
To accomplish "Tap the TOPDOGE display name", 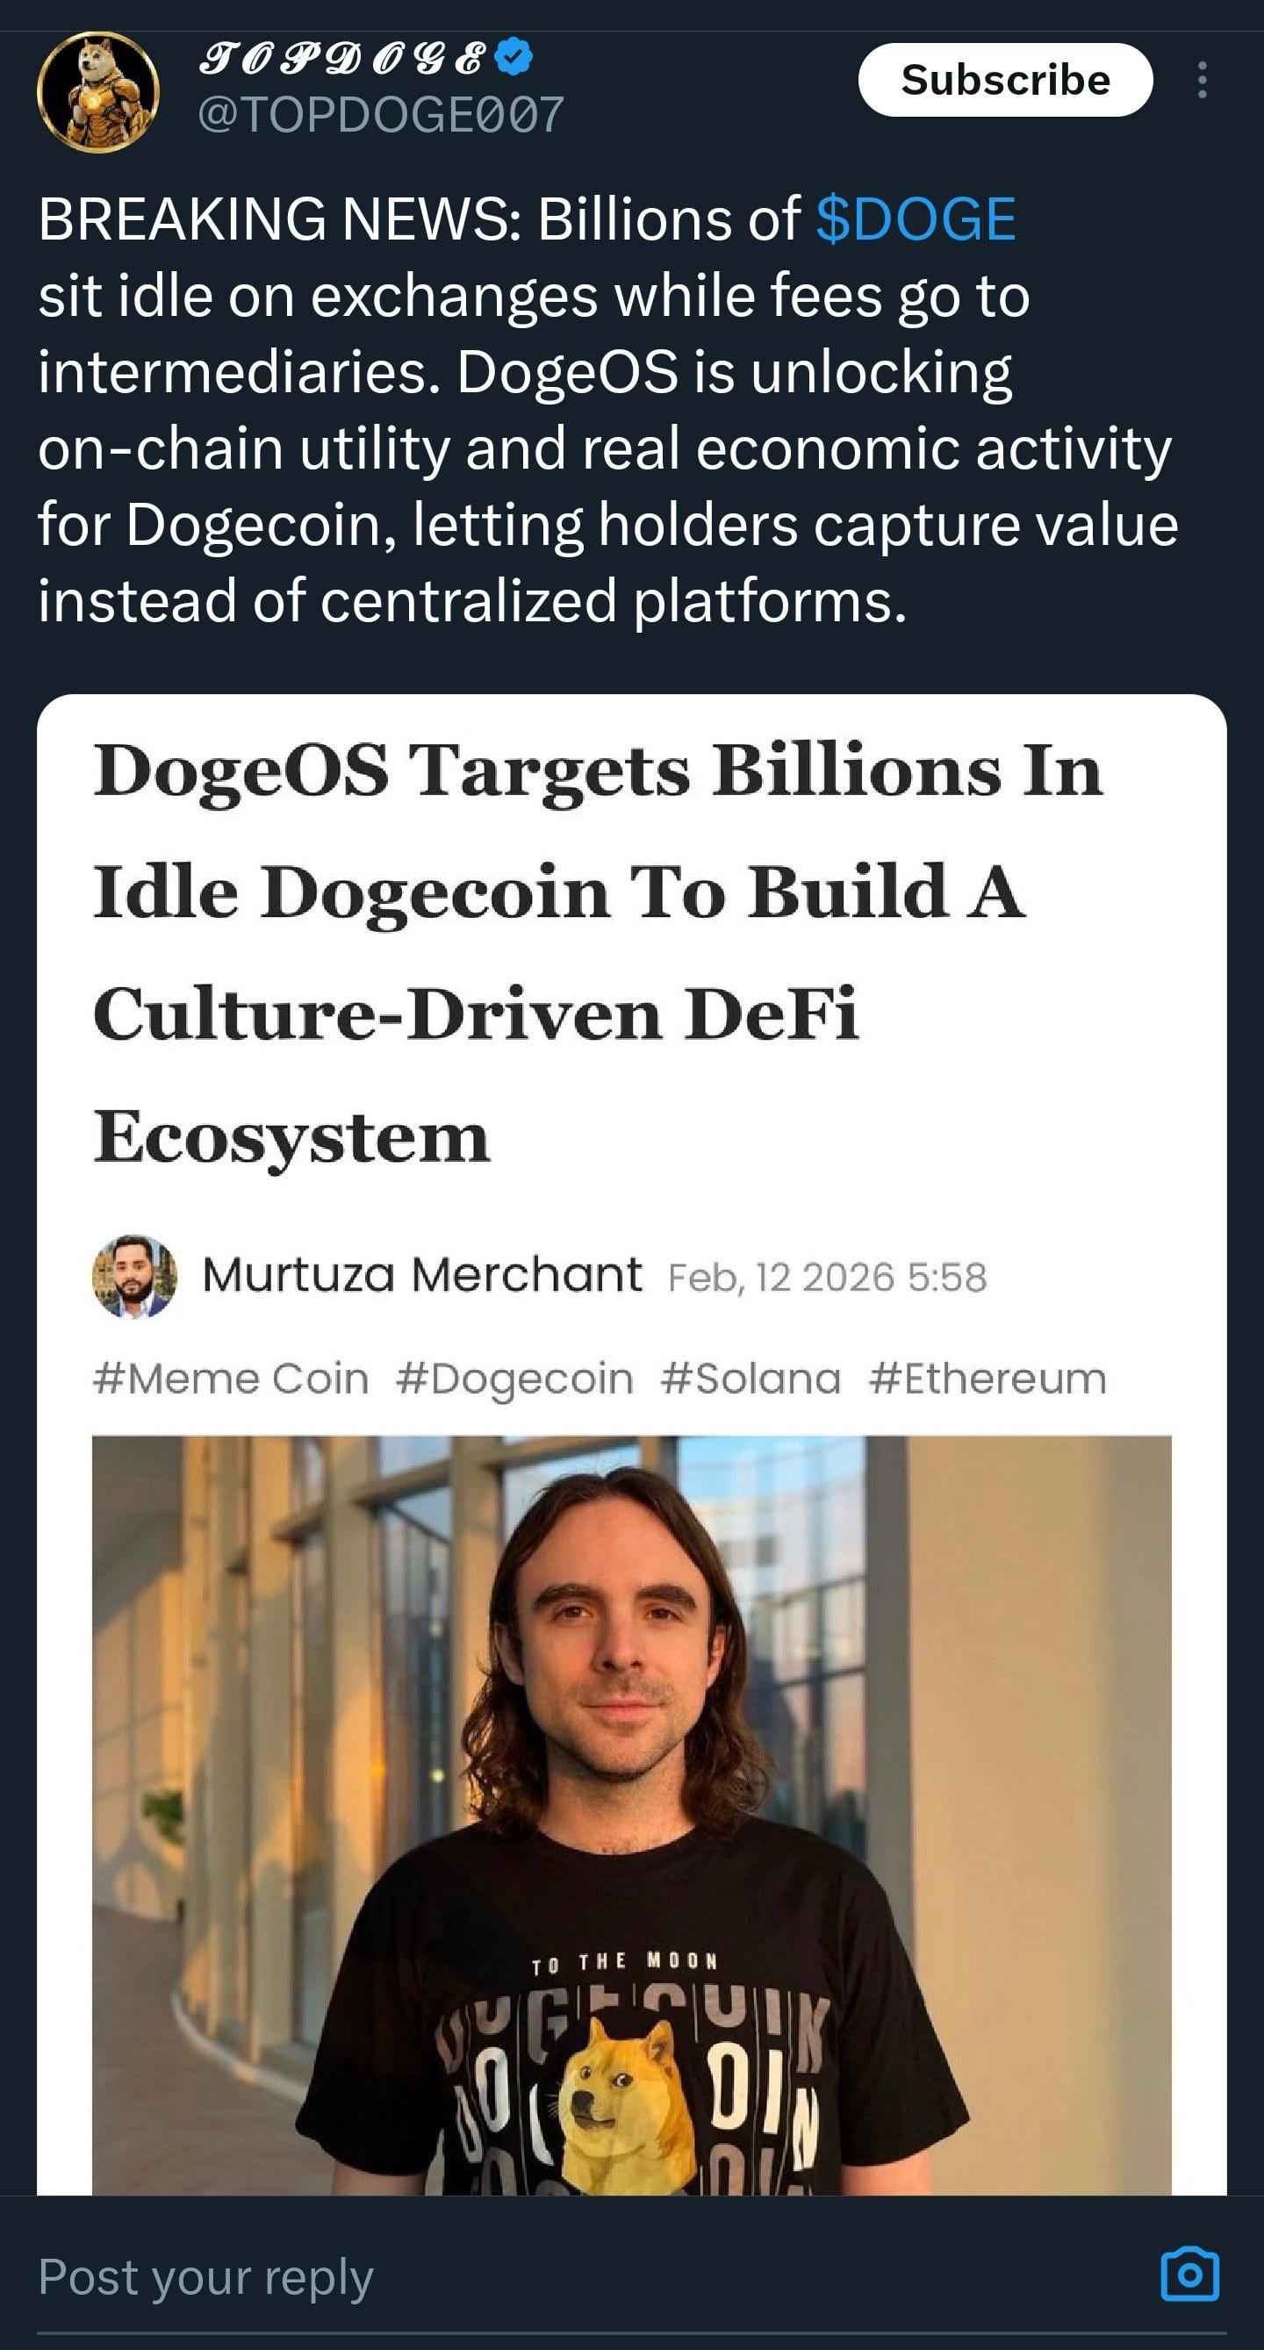I will point(341,60).
